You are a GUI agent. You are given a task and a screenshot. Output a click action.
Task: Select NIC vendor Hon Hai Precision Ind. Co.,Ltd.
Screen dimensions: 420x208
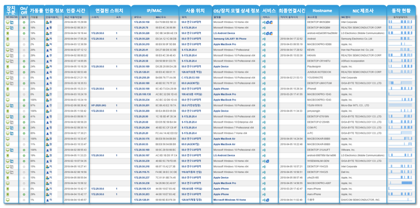(x=357, y=50)
